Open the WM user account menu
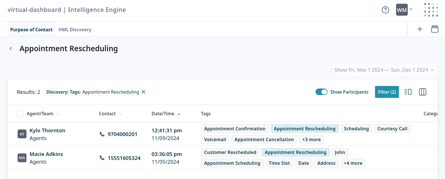This screenshot has height=179, width=445. coord(404,10)
